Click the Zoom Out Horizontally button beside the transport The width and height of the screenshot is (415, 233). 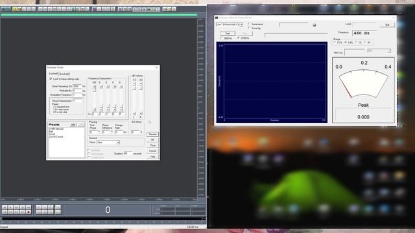(x=45, y=207)
